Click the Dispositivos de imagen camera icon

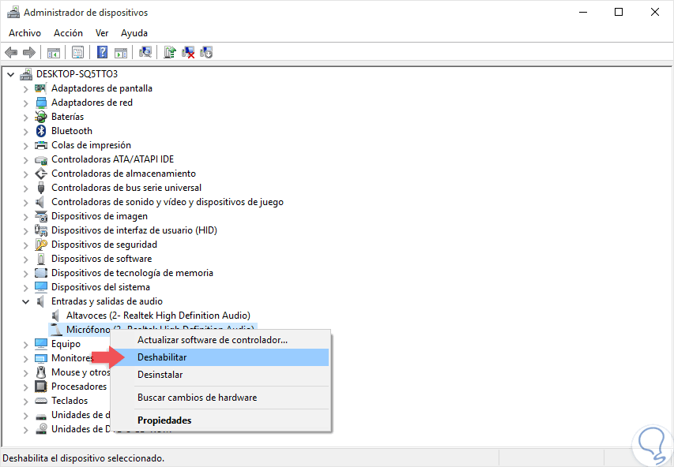(x=41, y=216)
